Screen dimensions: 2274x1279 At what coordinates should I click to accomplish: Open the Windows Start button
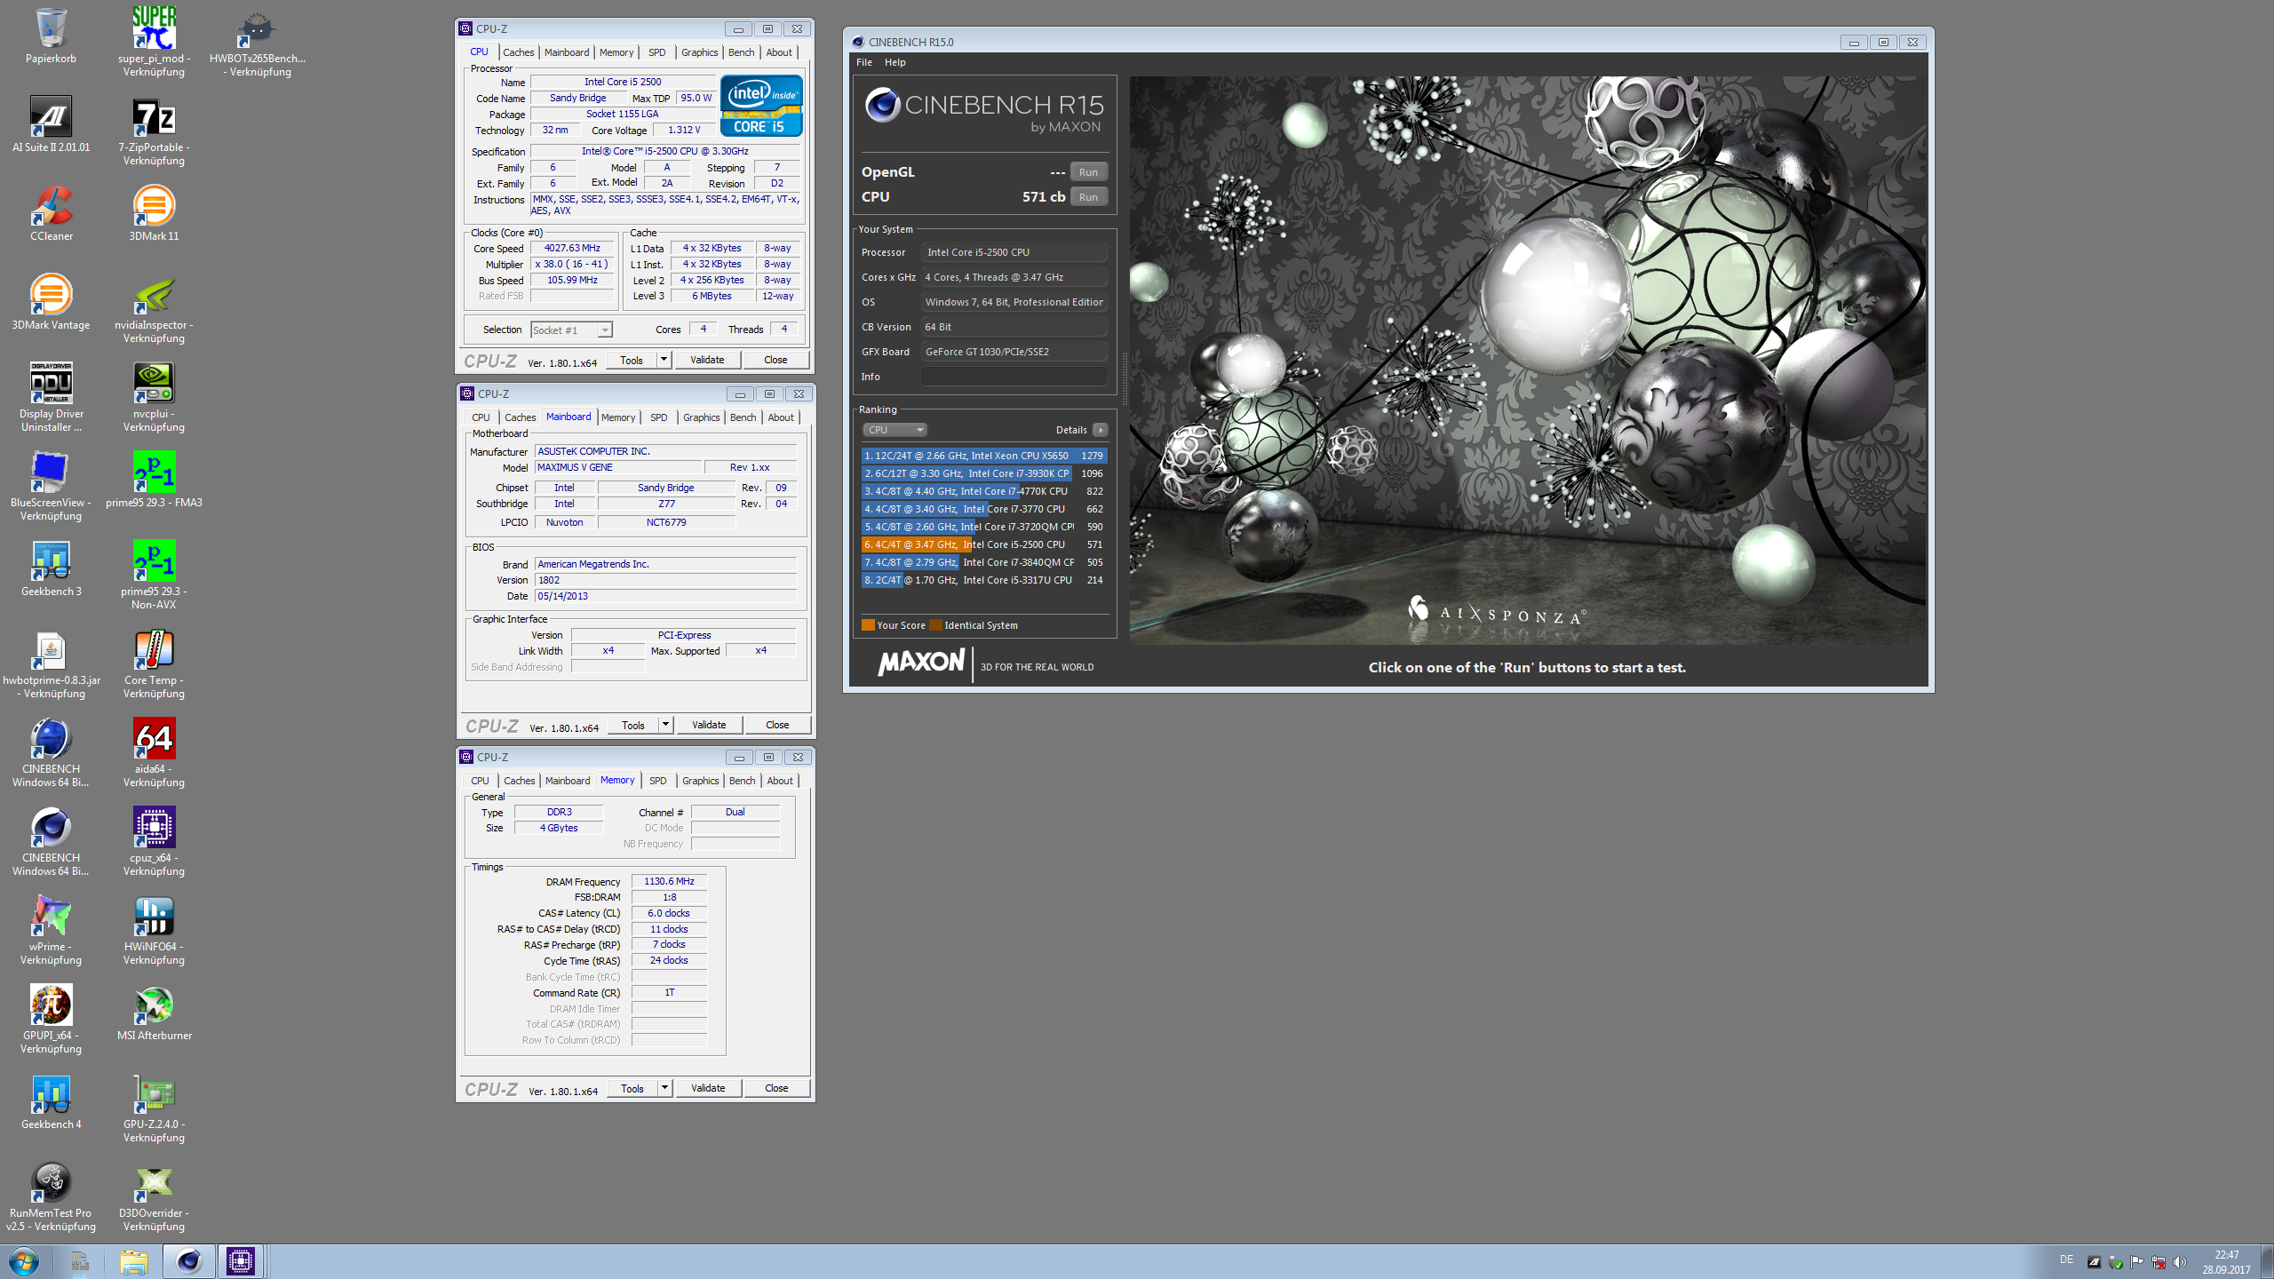point(24,1261)
